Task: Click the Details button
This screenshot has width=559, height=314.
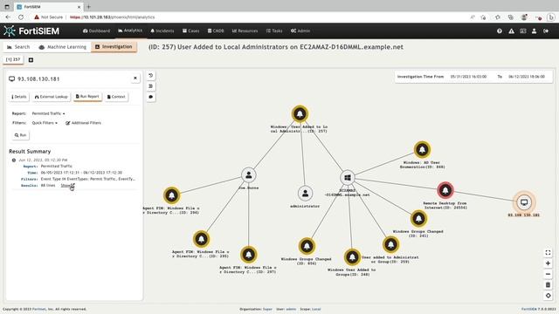Action: pyautogui.click(x=19, y=97)
